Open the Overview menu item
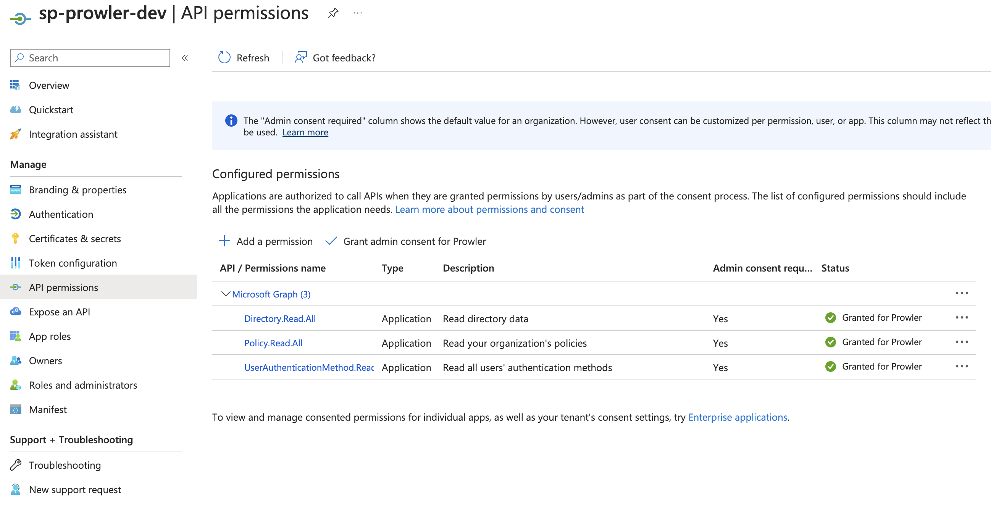This screenshot has width=991, height=508. pyautogui.click(x=49, y=85)
